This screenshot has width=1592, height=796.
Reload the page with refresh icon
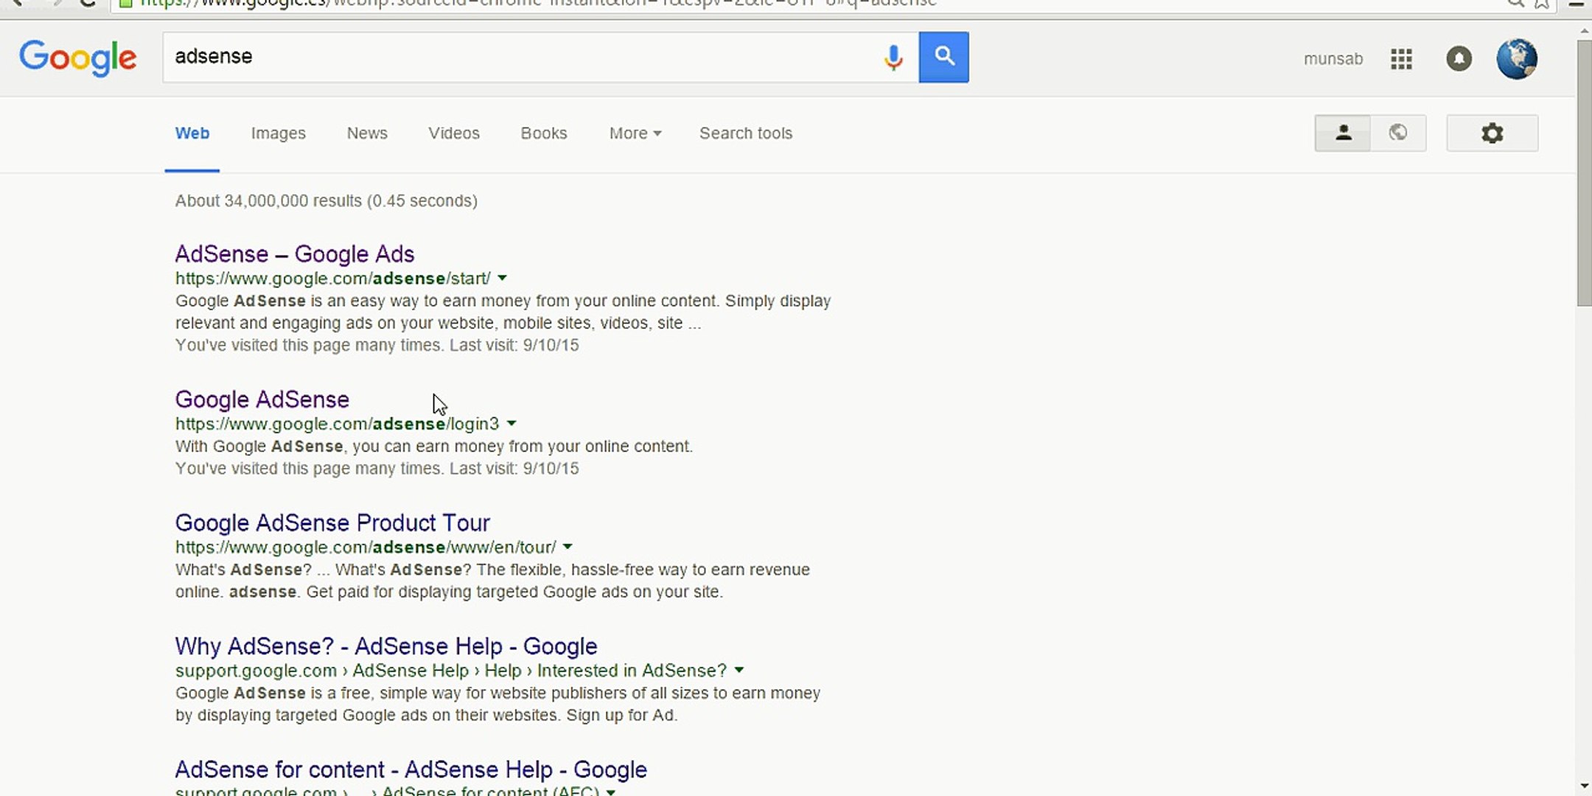[x=88, y=3]
